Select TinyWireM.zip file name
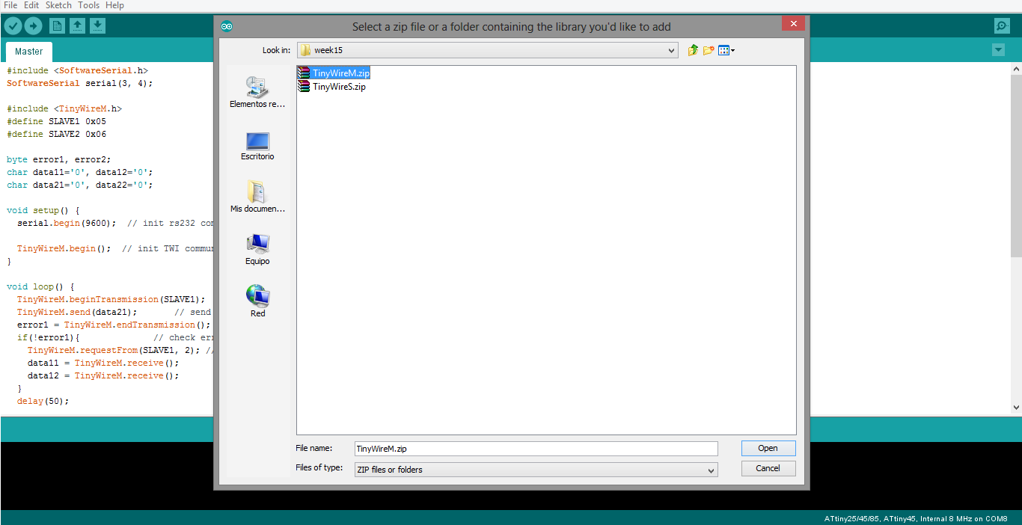Image resolution: width=1022 pixels, height=525 pixels. click(x=341, y=73)
